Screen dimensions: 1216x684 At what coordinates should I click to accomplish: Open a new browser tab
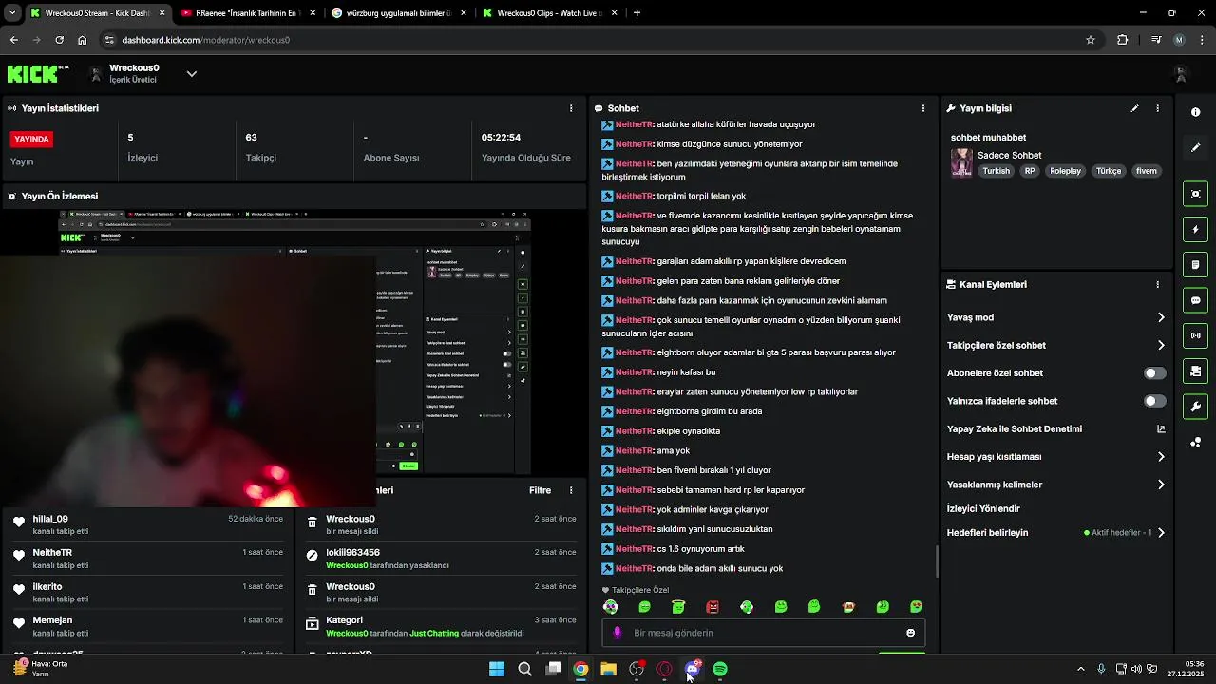(x=636, y=13)
